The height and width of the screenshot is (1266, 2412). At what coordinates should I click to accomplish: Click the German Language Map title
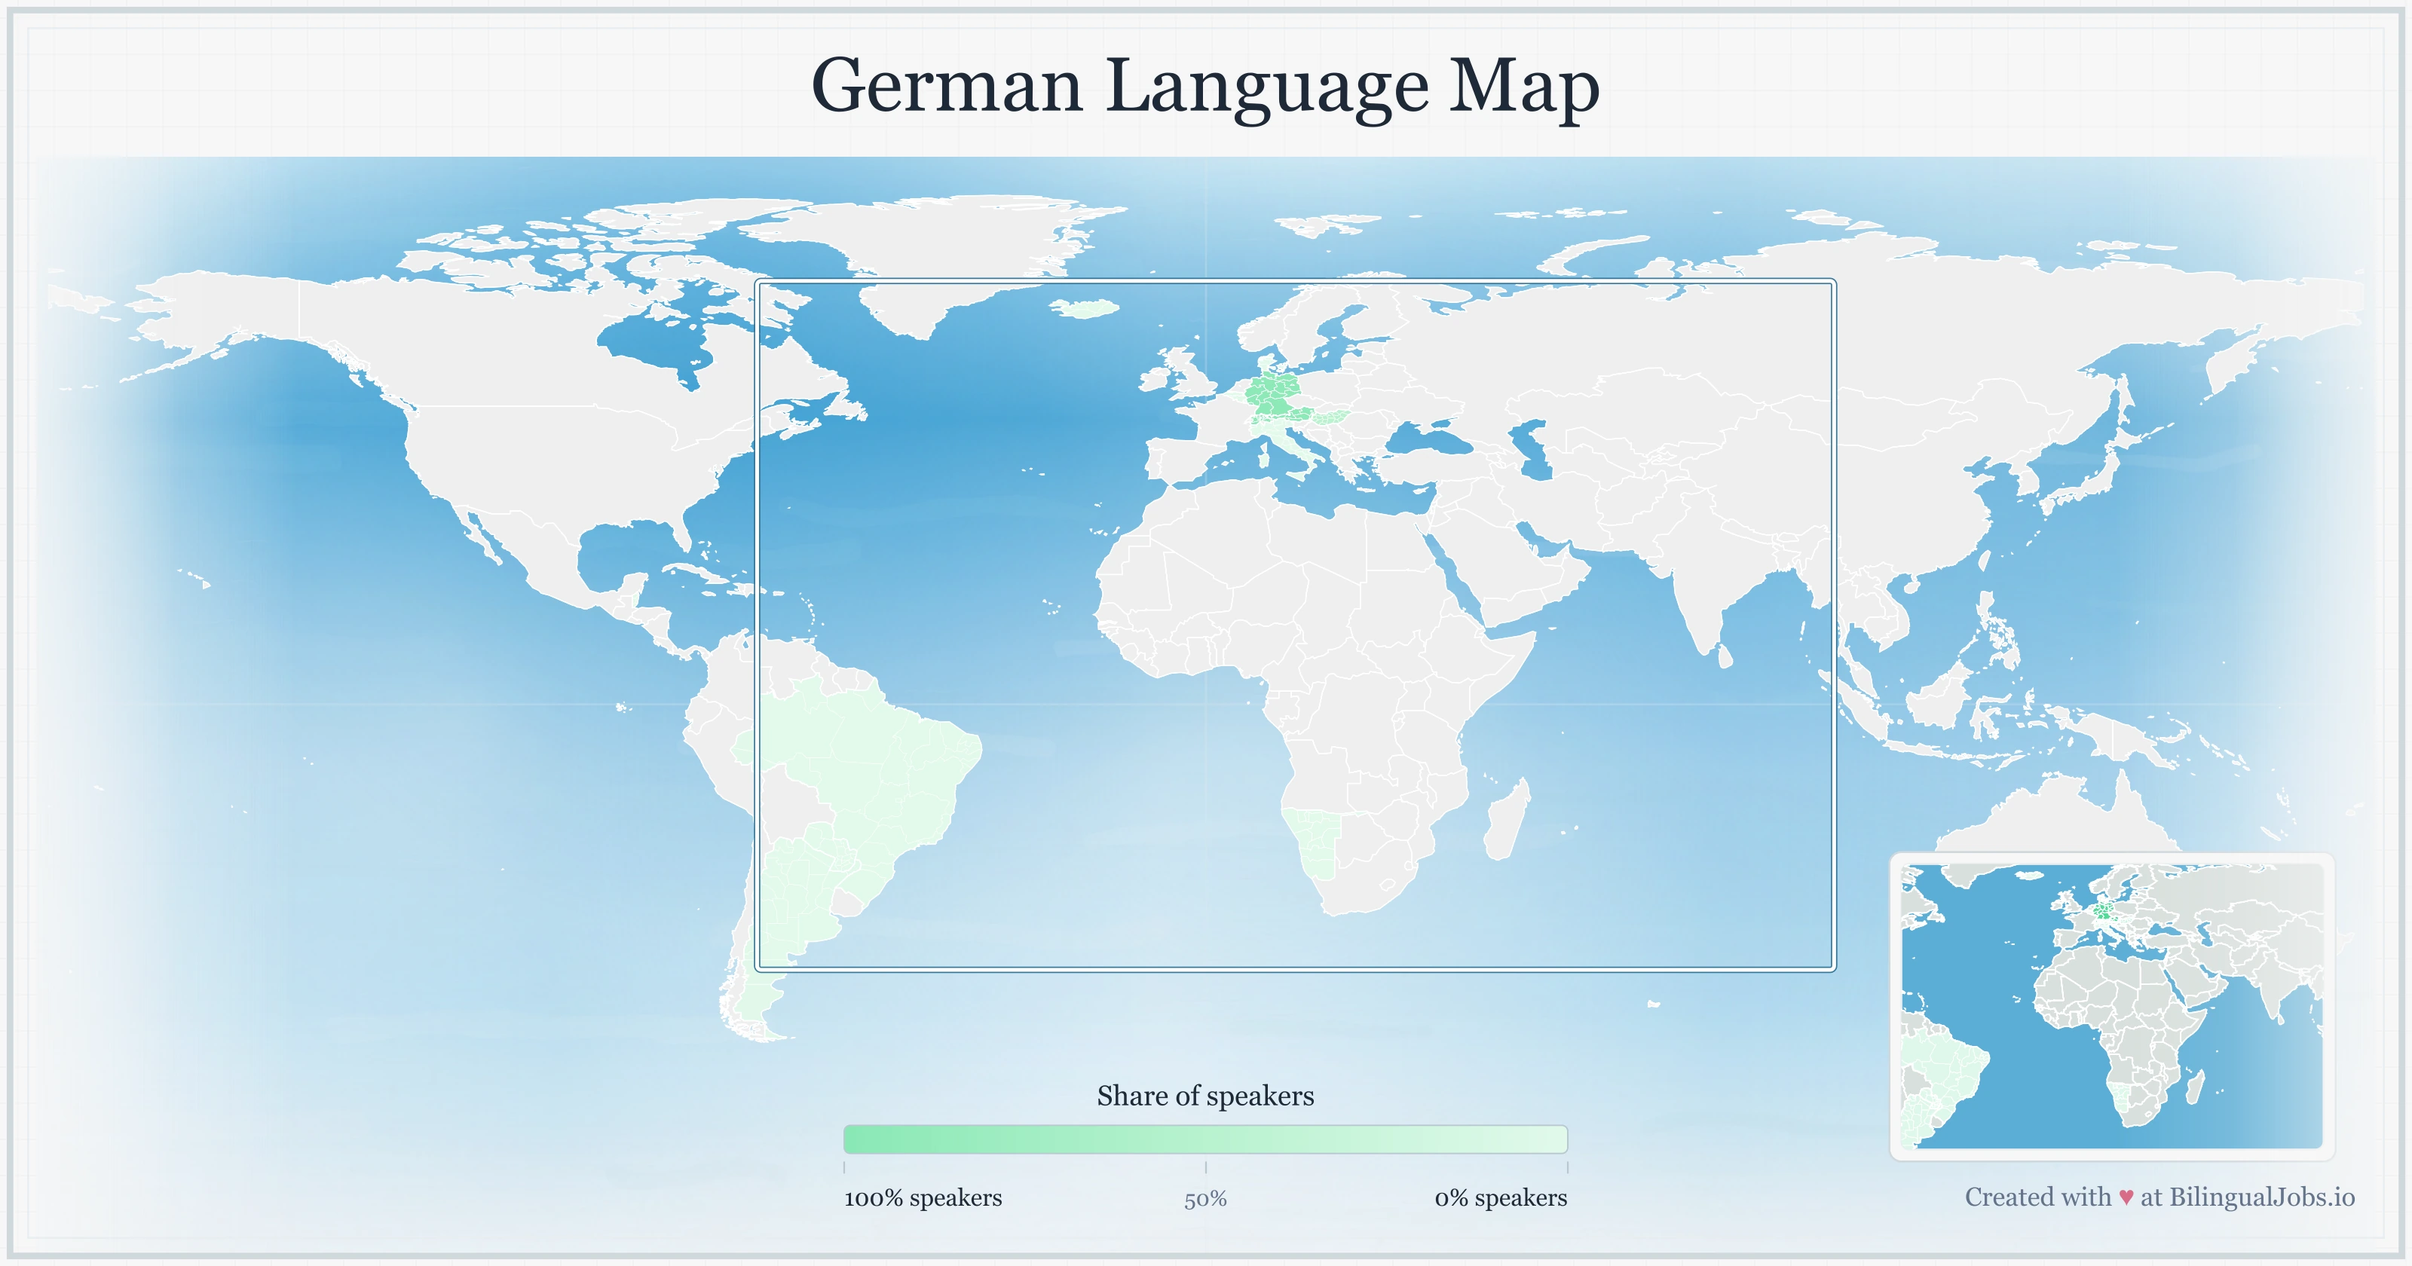1206,89
